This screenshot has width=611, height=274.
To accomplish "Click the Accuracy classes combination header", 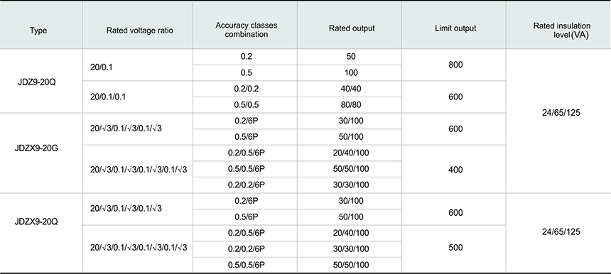I will point(247,30).
